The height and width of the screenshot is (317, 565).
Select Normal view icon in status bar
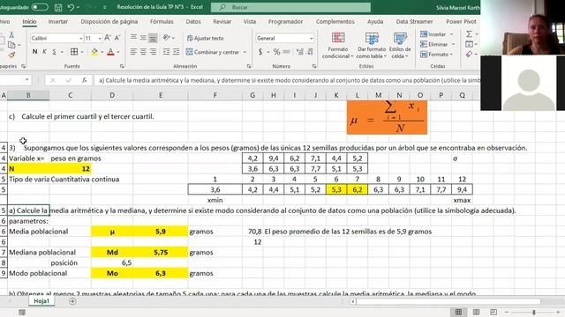pos(458,312)
